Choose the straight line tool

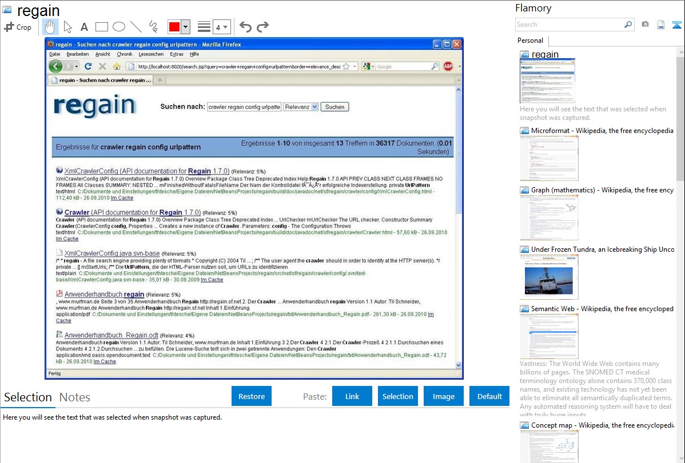(x=136, y=27)
